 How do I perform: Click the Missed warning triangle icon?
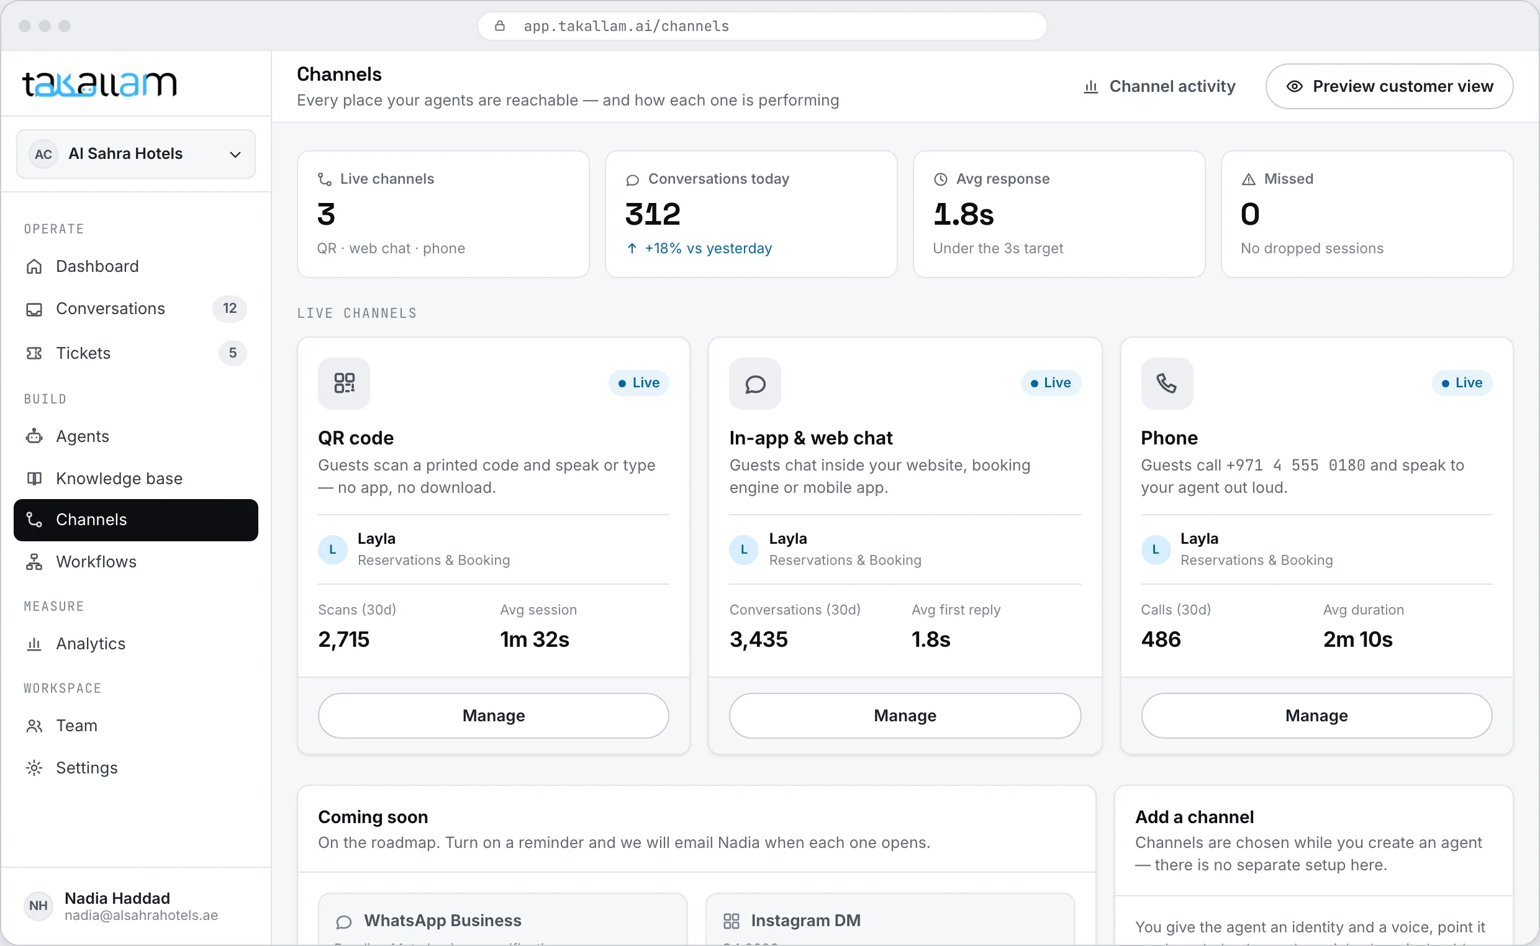click(1248, 179)
